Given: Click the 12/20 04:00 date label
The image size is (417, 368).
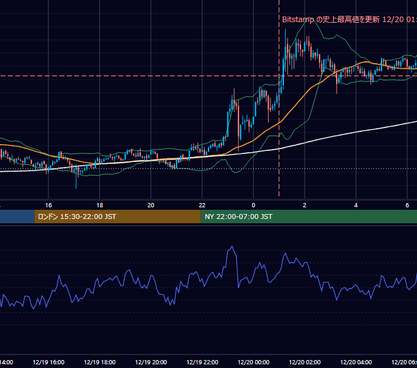Looking at the screenshot, I should click(356, 362).
